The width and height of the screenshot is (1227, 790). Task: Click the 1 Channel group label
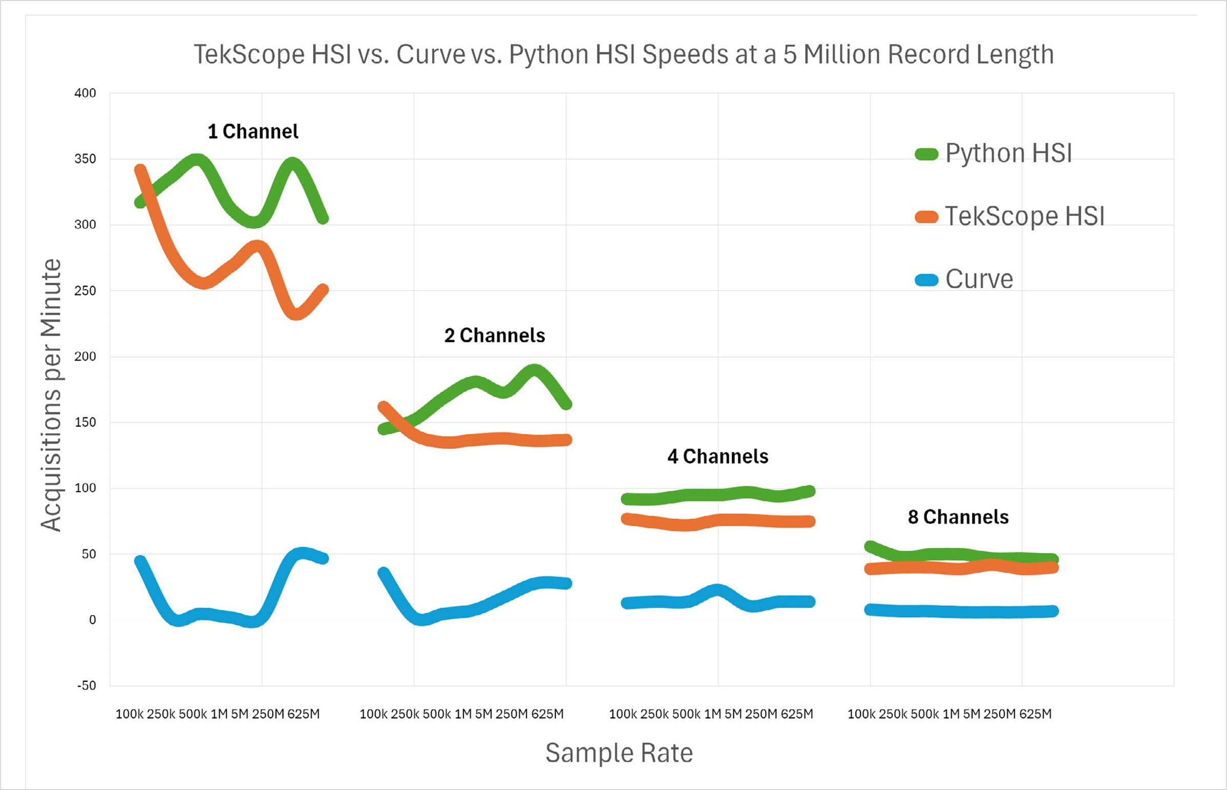click(253, 131)
